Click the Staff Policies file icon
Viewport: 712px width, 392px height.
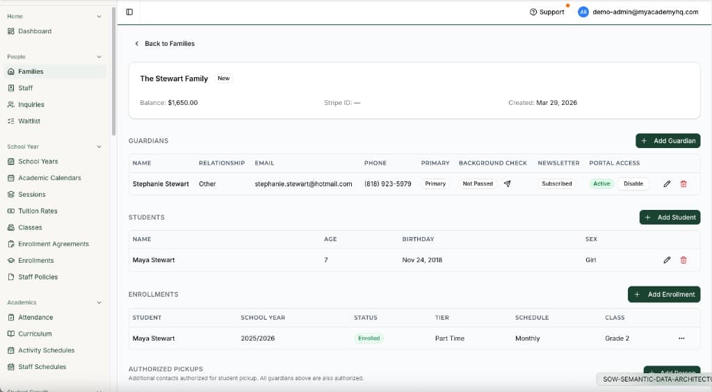tap(11, 277)
